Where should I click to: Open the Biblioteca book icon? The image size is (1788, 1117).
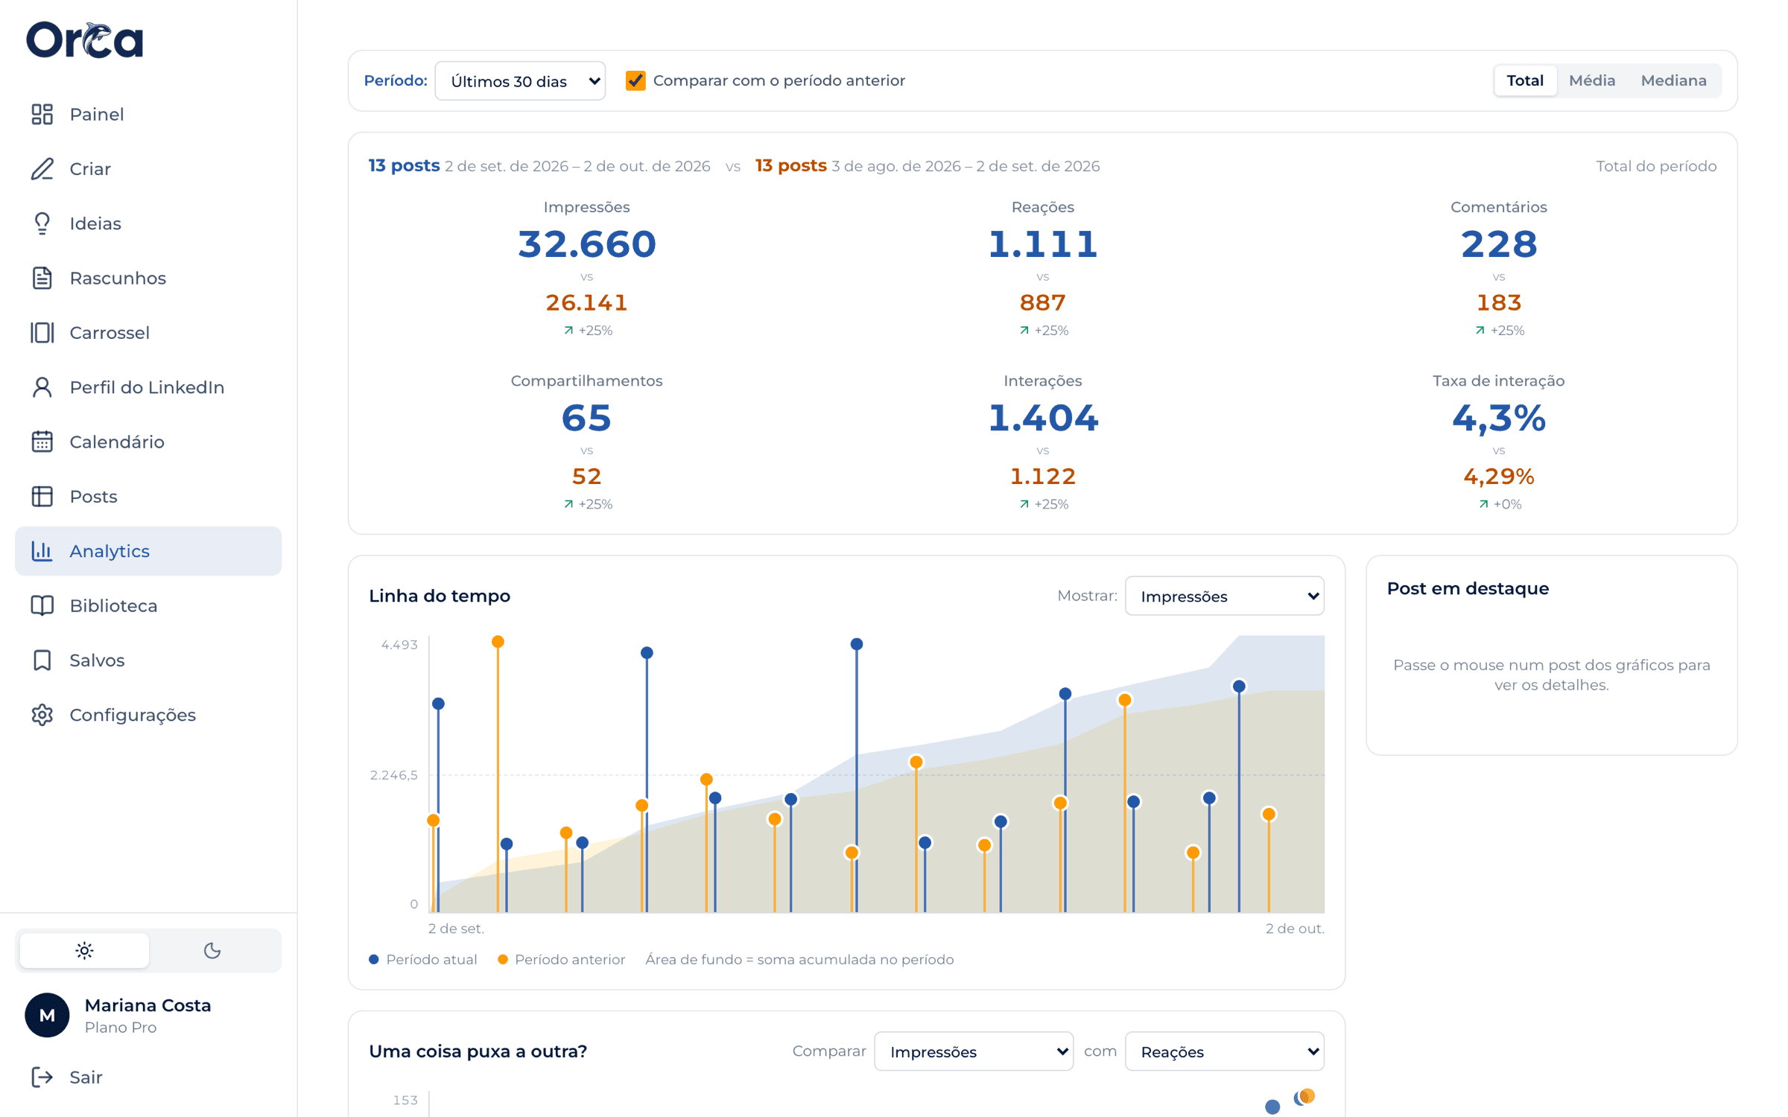(x=42, y=605)
